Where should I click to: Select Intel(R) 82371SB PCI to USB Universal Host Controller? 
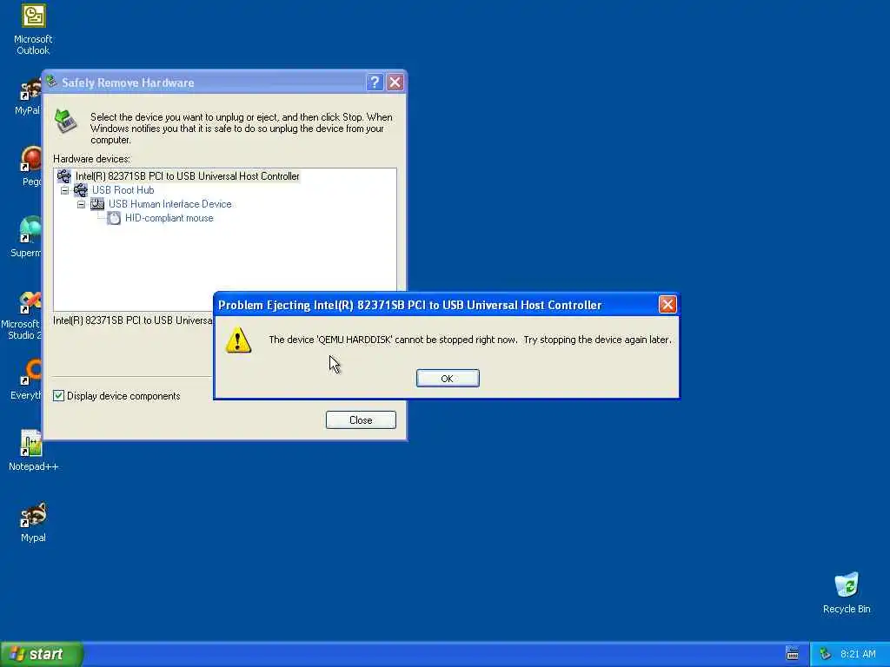coord(188,176)
